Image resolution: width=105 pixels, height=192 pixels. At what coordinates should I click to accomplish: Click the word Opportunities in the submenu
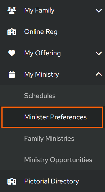click(x=71, y=160)
